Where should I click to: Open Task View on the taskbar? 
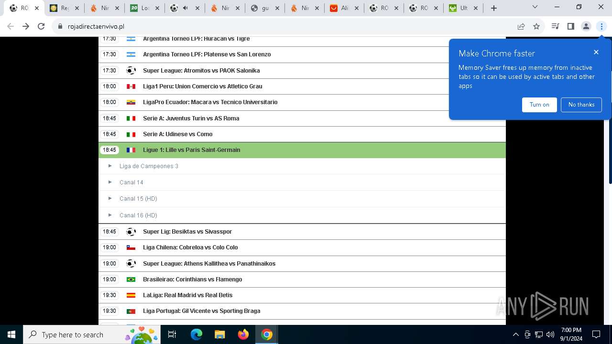point(172,334)
